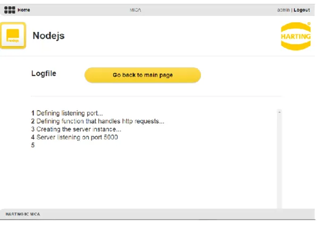Open the Home grid icon
This screenshot has width=319, height=227.
tap(10, 10)
